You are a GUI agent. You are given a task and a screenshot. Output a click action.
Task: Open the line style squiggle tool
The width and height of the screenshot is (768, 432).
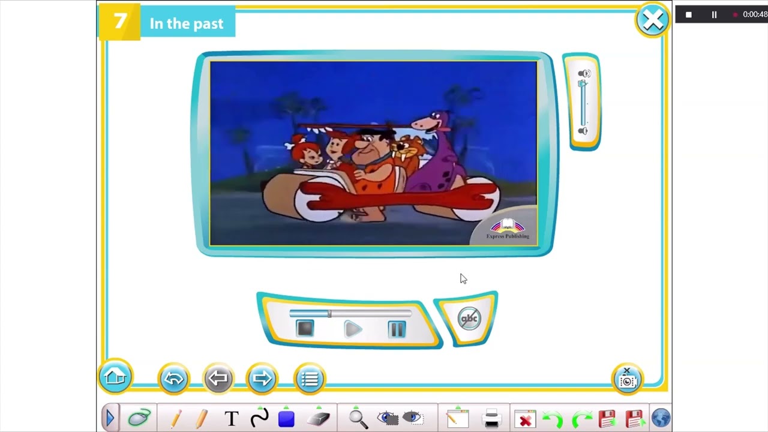tap(259, 418)
